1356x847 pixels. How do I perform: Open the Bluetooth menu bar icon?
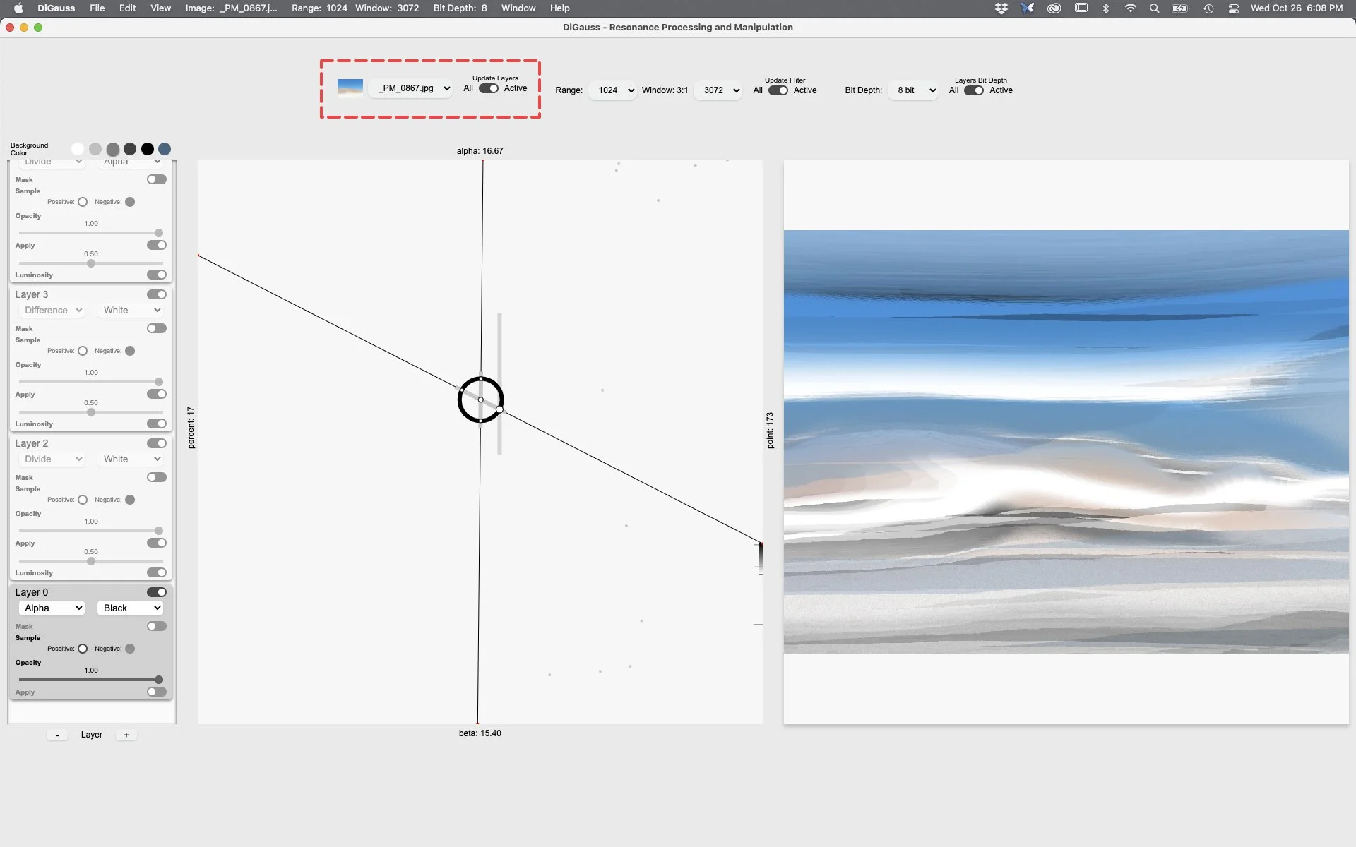(1106, 8)
